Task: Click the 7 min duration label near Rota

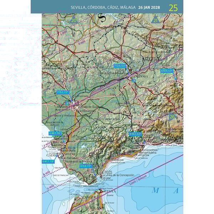Action: [47, 145]
